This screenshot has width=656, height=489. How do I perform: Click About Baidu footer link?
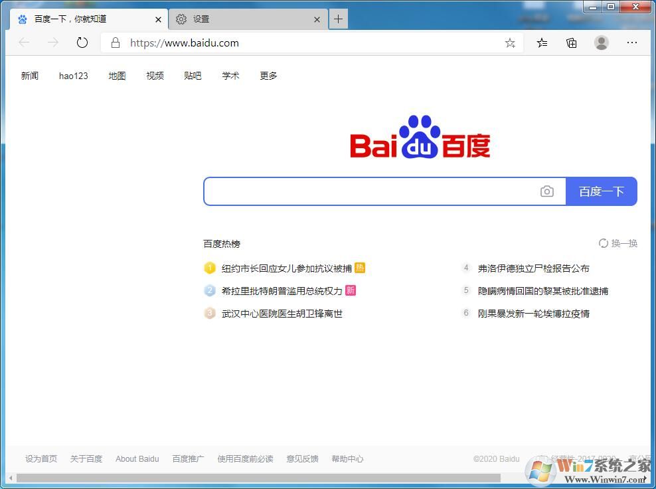[x=137, y=459]
